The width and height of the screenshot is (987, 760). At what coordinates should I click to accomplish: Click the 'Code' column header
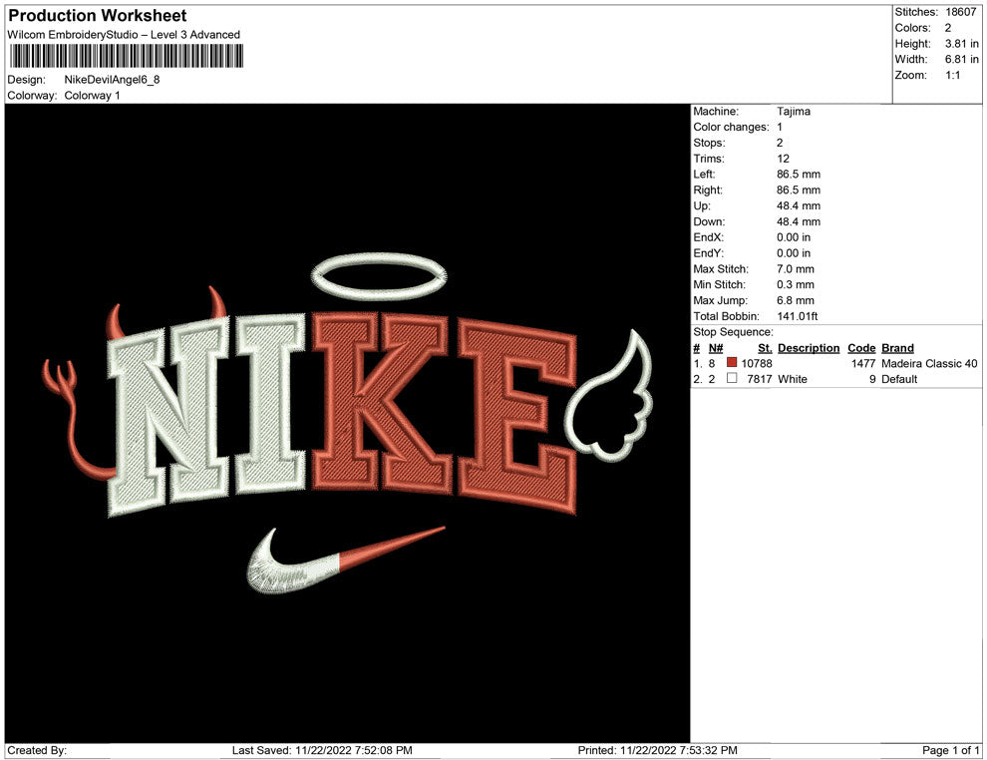coord(861,348)
